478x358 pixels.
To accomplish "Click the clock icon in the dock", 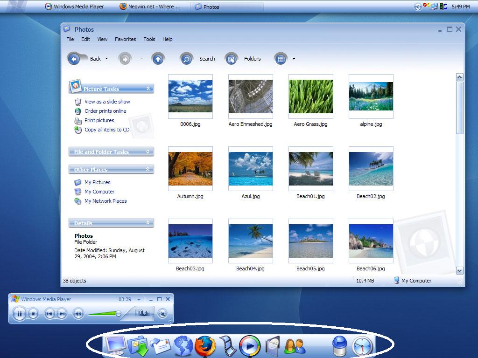I will (363, 346).
